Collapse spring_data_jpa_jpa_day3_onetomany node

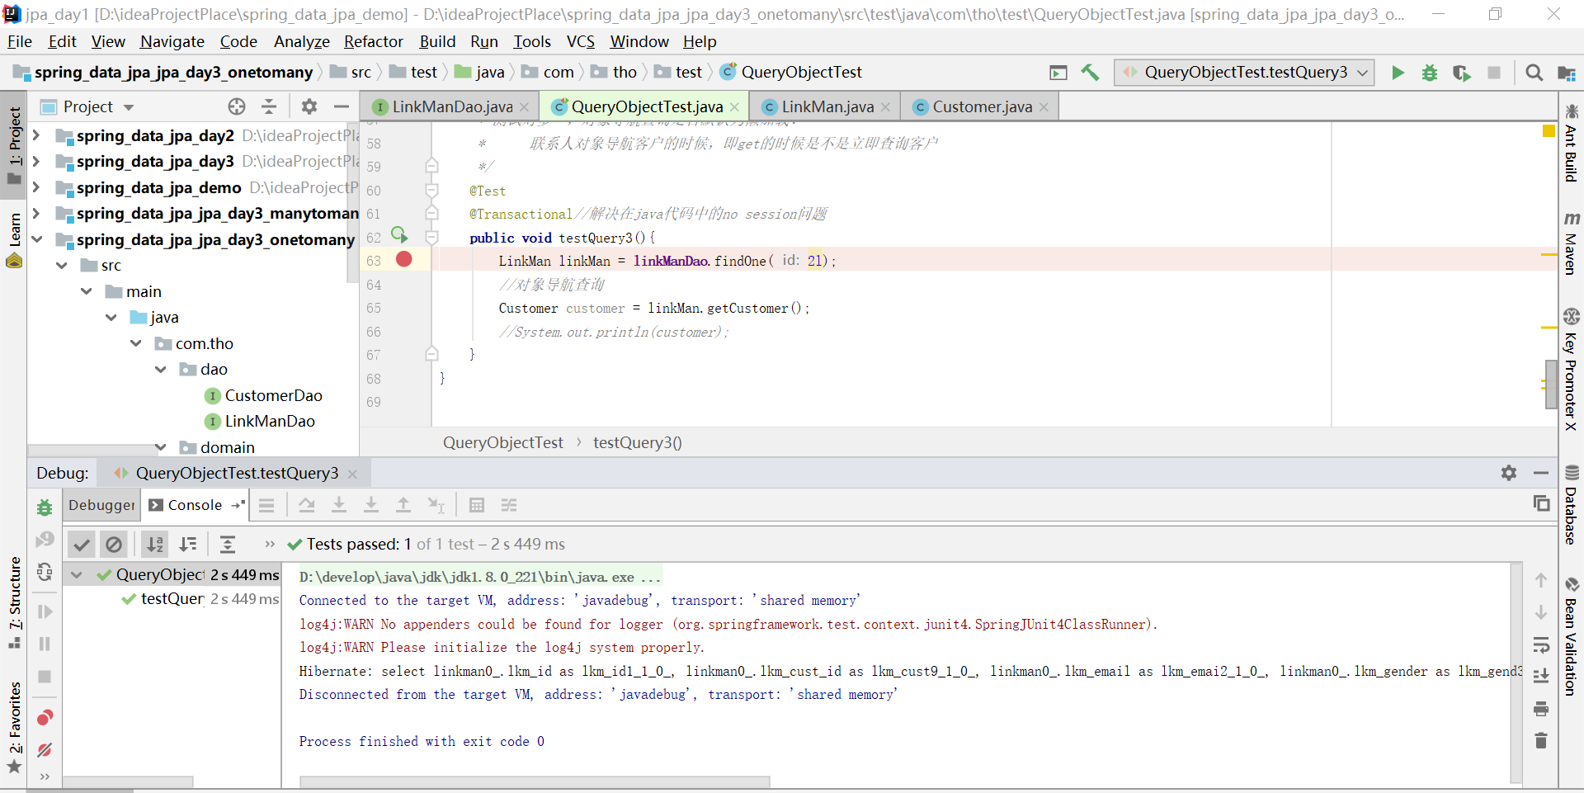point(36,239)
